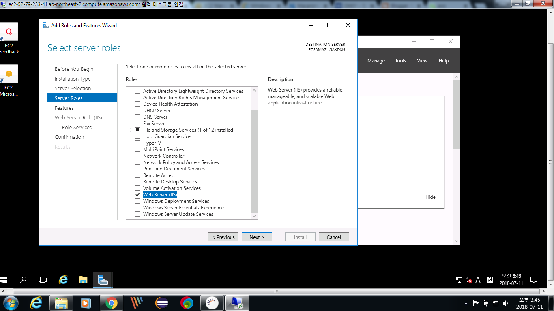Check Windows Server Update Services
This screenshot has width=554, height=311.
pyautogui.click(x=137, y=214)
